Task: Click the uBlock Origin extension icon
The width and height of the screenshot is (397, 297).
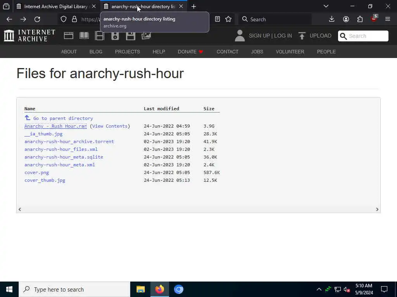Action: tap(374, 19)
